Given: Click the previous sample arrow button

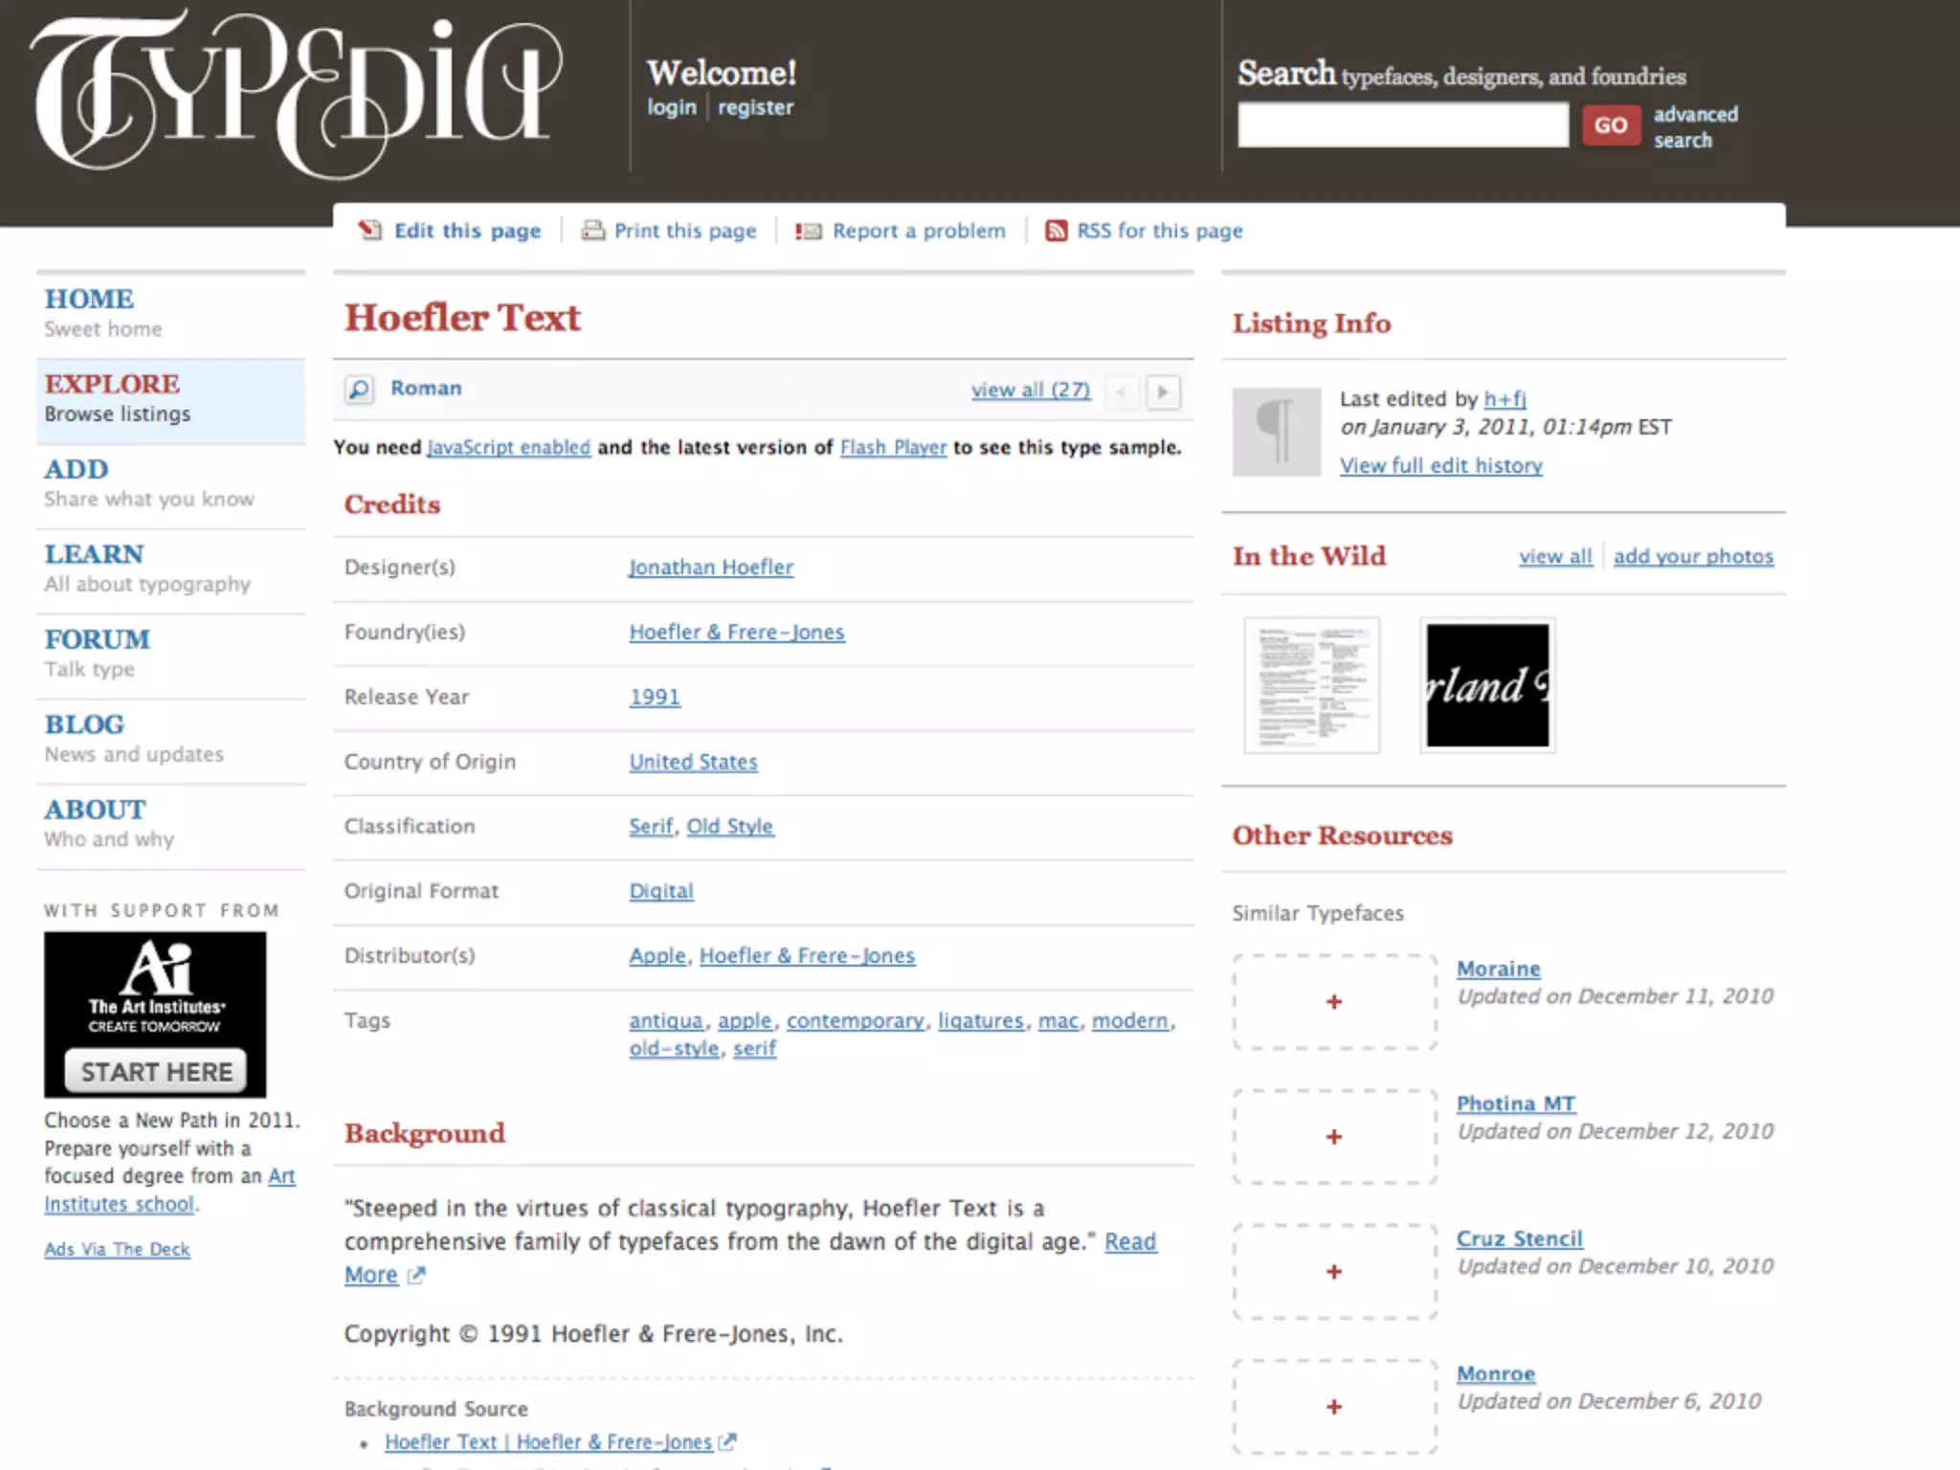Looking at the screenshot, I should point(1122,391).
